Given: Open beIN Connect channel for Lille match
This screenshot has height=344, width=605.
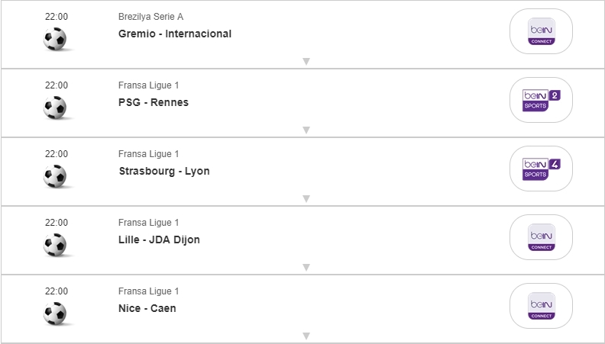Looking at the screenshot, I should (x=541, y=237).
